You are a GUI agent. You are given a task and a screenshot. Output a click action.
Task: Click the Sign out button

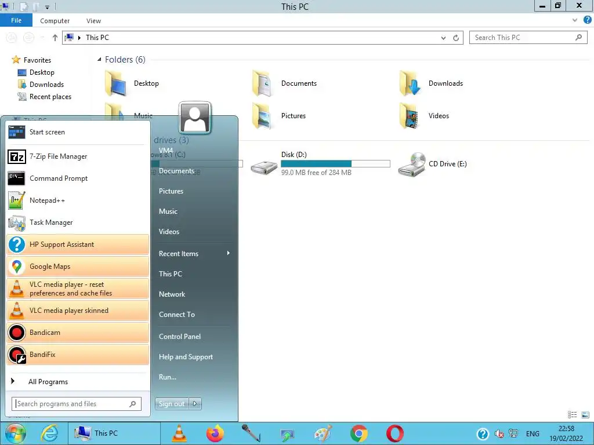[x=172, y=404]
